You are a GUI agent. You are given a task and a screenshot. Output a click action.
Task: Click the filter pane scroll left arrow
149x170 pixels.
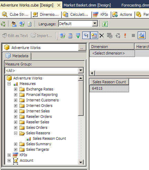pos(92,73)
